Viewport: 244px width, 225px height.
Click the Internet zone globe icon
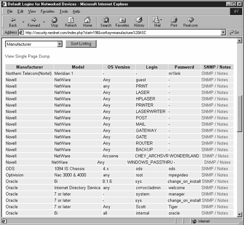pos(194,221)
